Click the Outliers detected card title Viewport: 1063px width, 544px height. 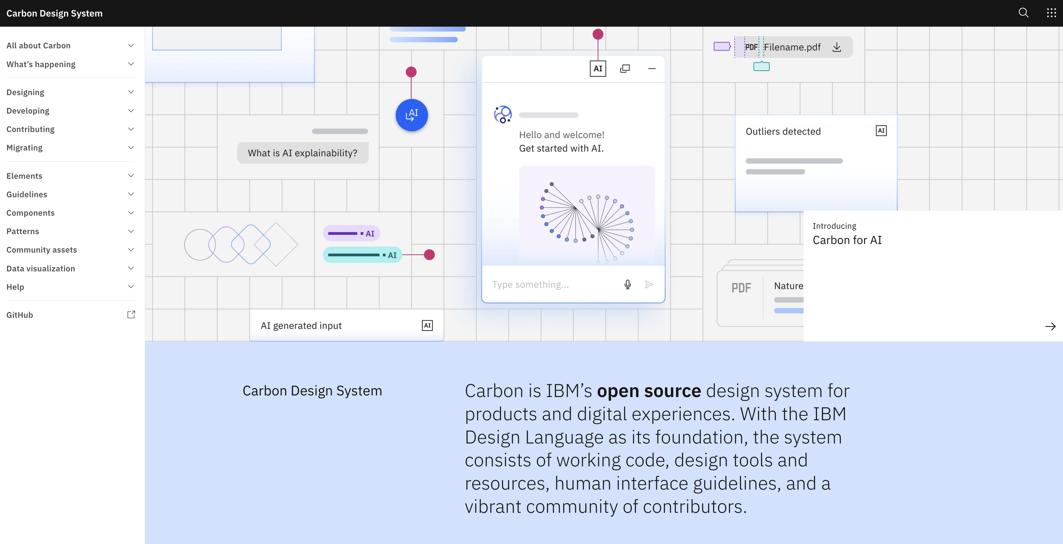(783, 131)
